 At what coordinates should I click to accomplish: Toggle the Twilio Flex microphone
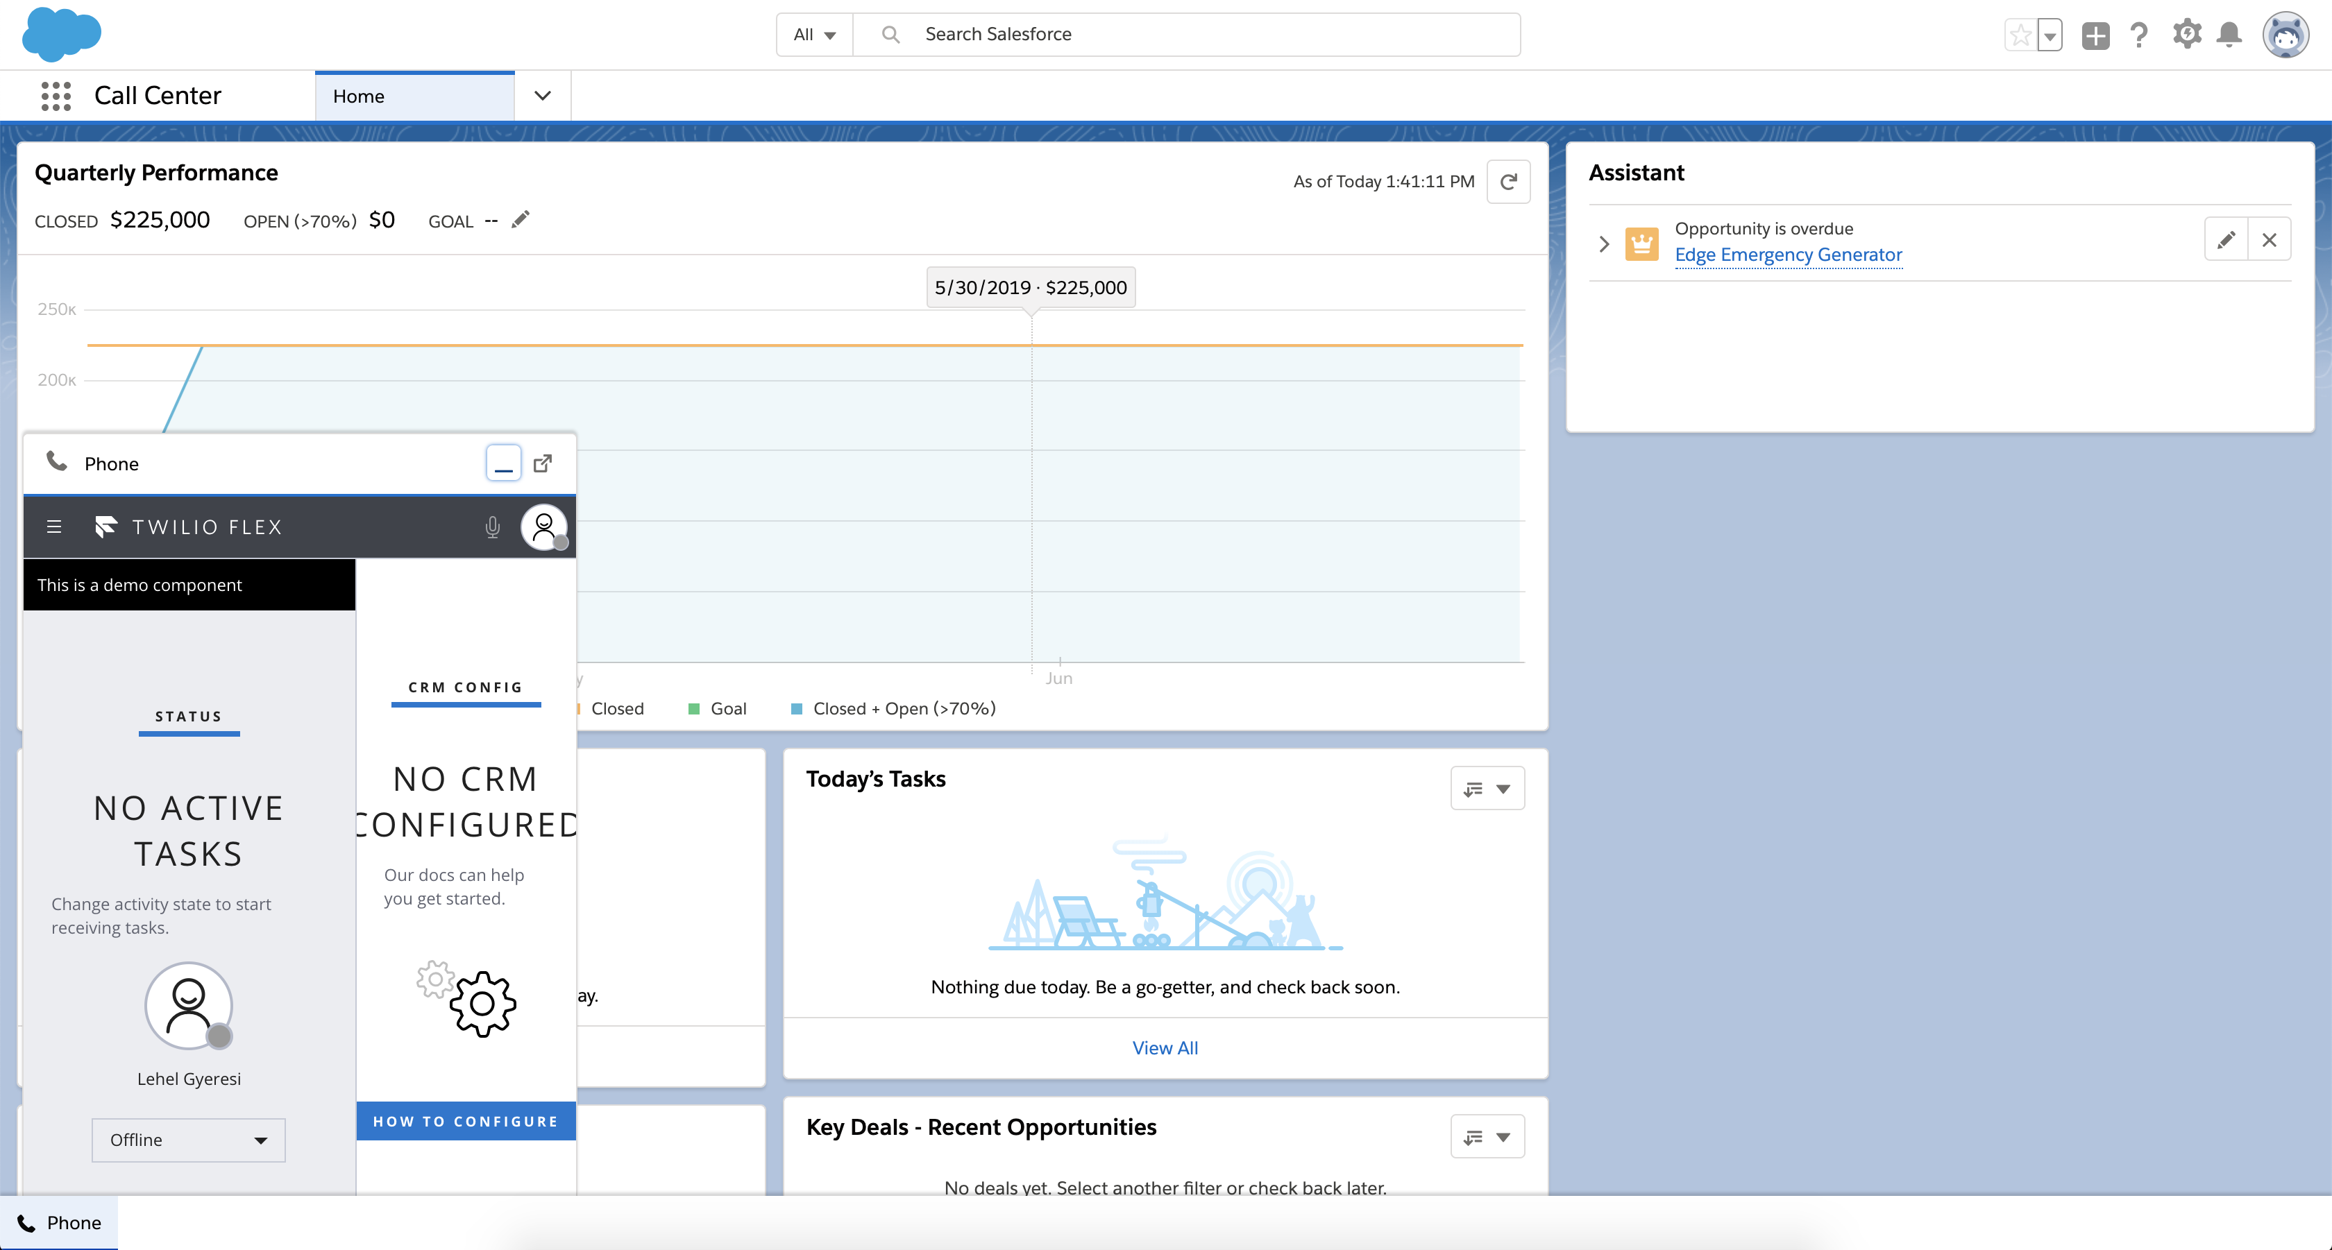tap(493, 526)
